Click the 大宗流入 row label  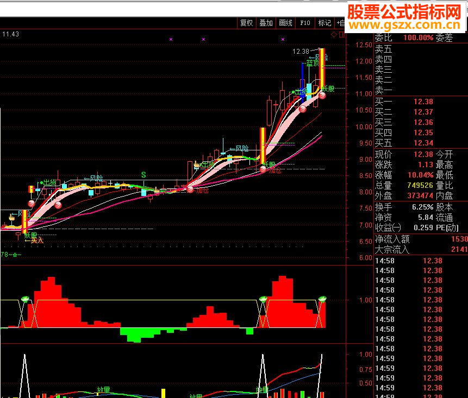click(x=392, y=250)
